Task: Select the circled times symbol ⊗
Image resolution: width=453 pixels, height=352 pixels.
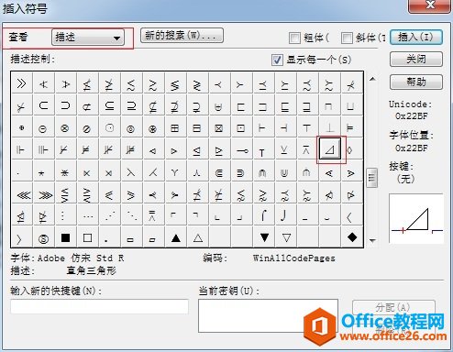Action: pos(65,128)
